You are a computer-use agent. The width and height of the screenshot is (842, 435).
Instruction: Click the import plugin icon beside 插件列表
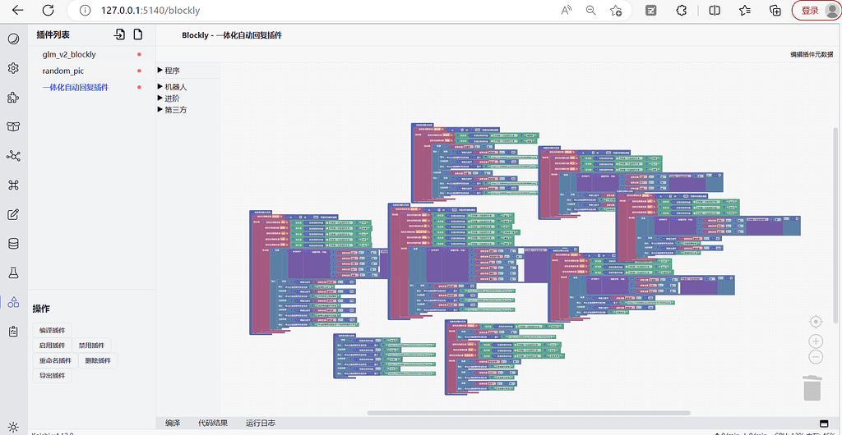tap(119, 34)
